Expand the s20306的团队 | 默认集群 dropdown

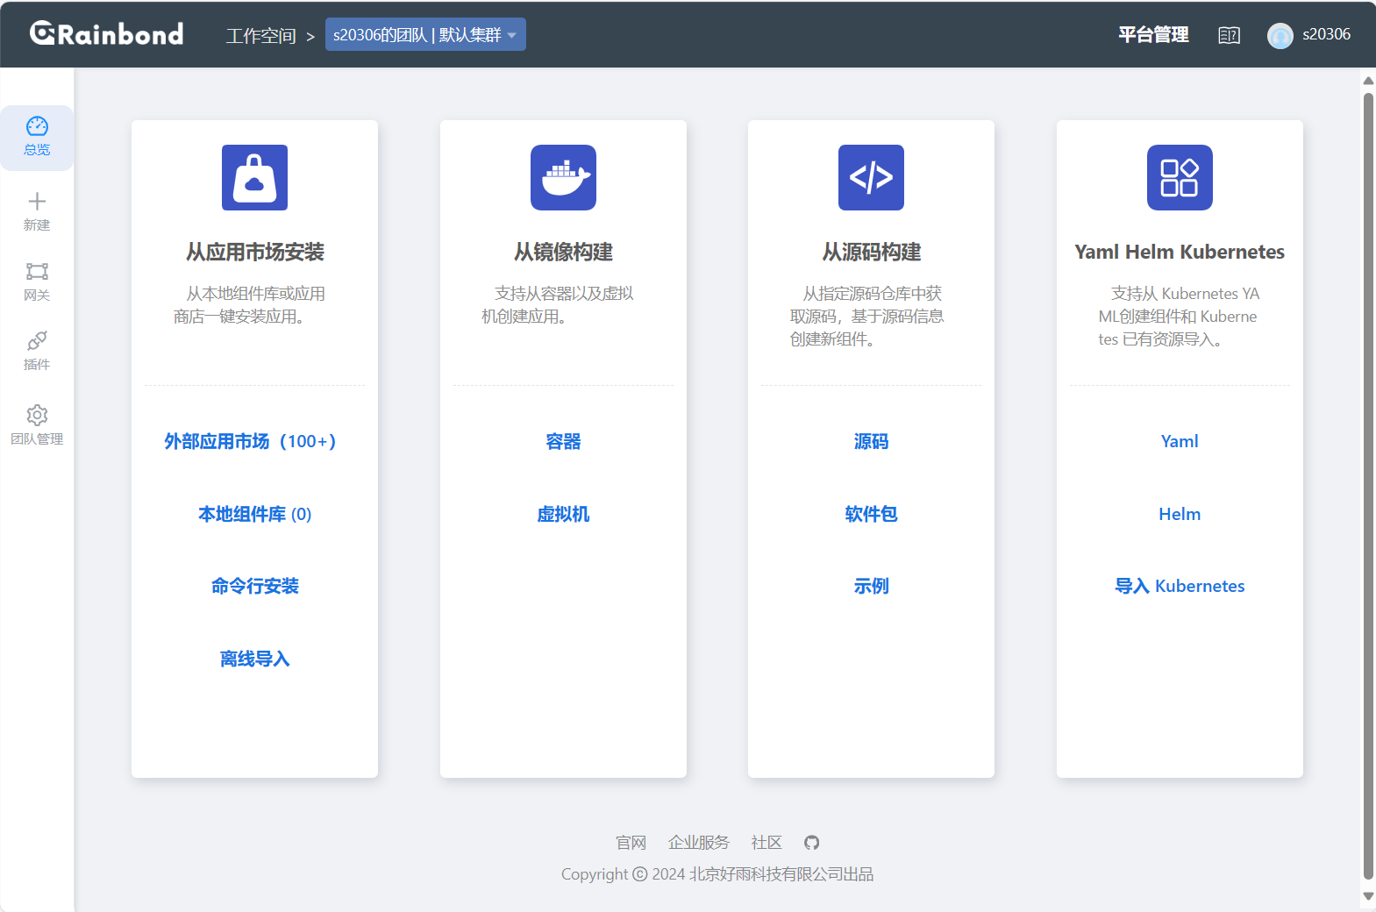(425, 35)
